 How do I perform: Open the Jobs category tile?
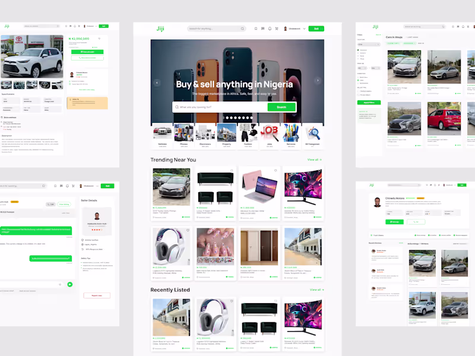click(x=270, y=136)
